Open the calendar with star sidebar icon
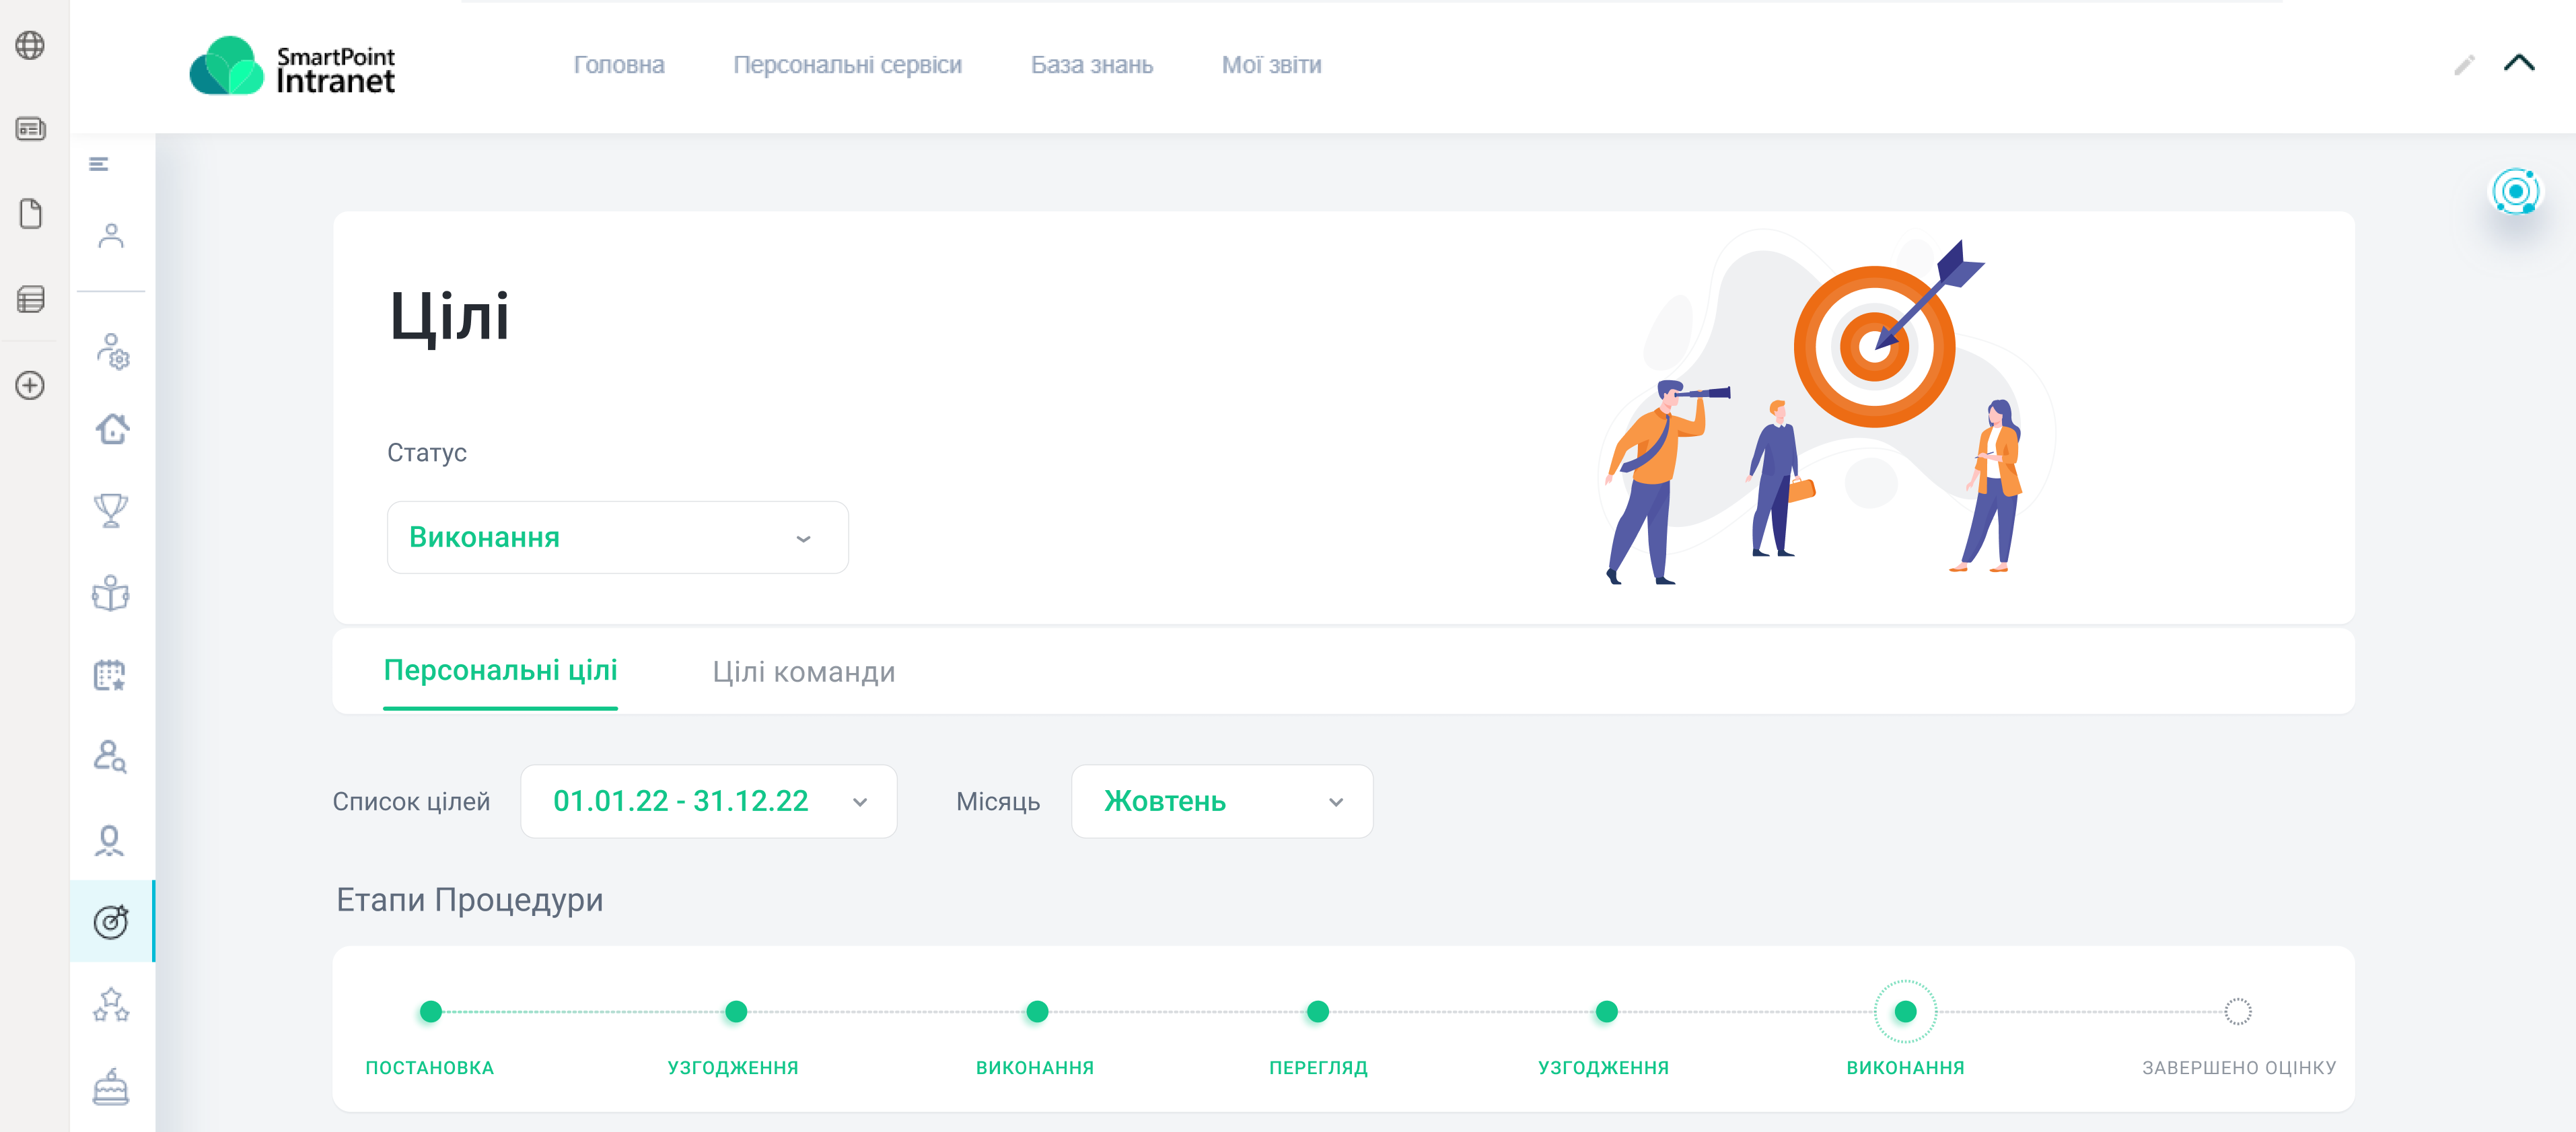Image resolution: width=2576 pixels, height=1132 pixels. coord(111,675)
